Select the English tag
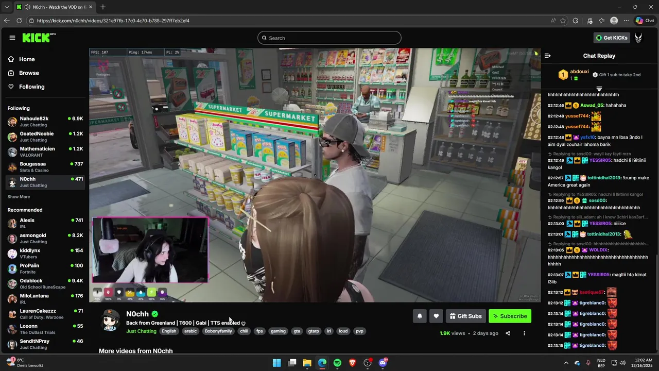 [169, 331]
